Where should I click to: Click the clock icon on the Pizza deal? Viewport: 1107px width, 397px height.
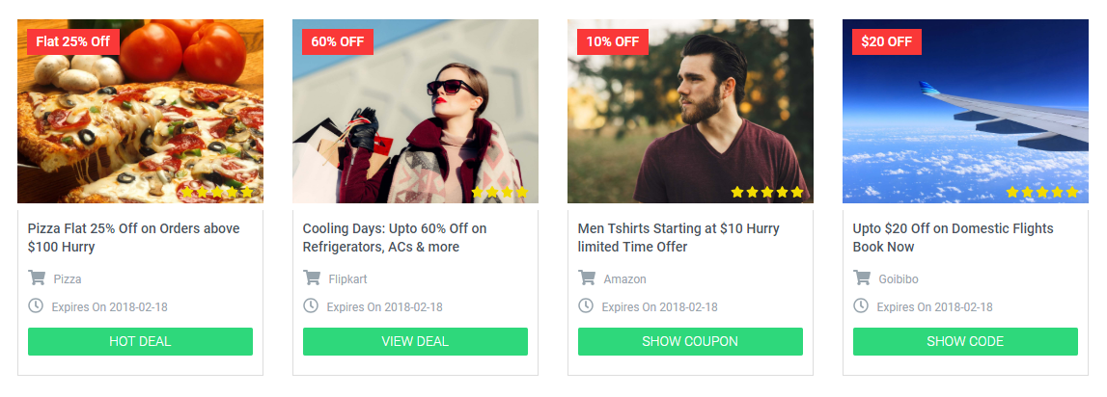tap(36, 306)
